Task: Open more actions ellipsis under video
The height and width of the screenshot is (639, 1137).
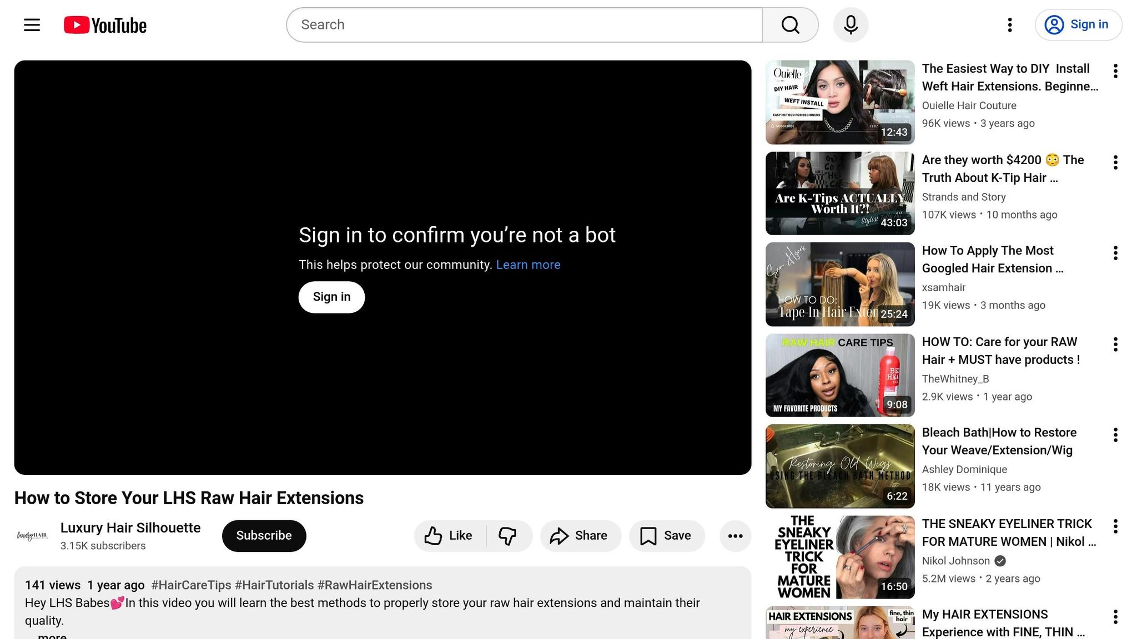Action: [x=735, y=536]
